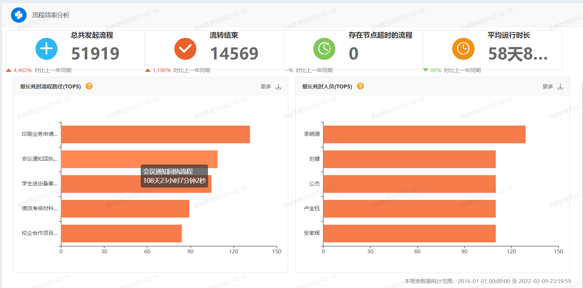Screen dimensions: 583x288
Task: Select the 校企合作项目 bar
Action: [x=122, y=234]
